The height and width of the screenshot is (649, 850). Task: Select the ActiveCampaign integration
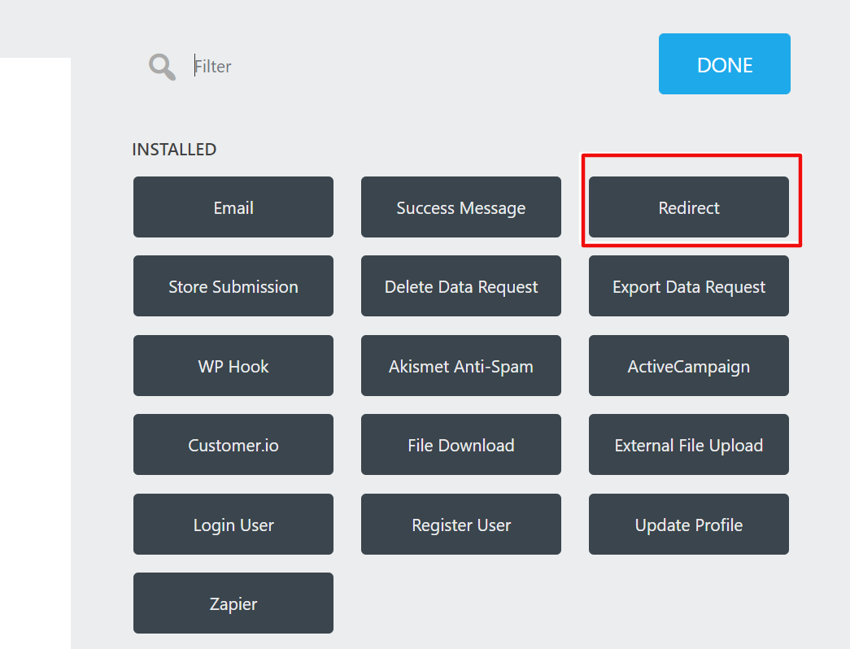pyautogui.click(x=689, y=366)
